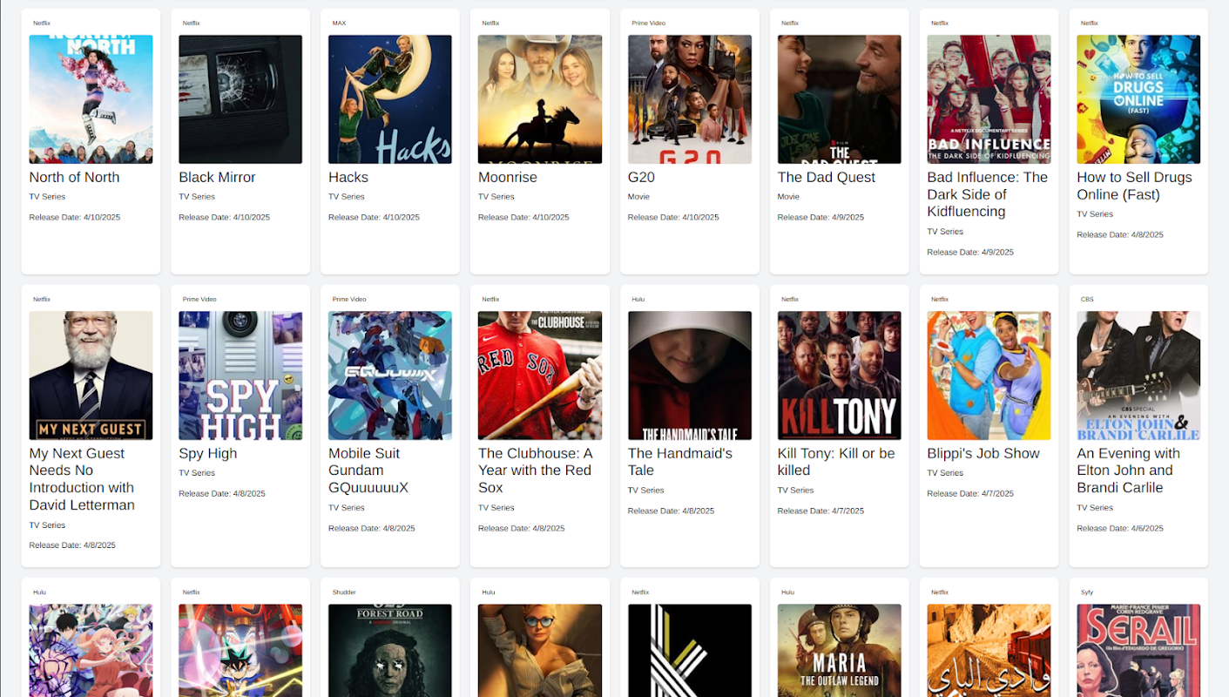Open the Serail poster
The height and width of the screenshot is (697, 1229).
1138,651
